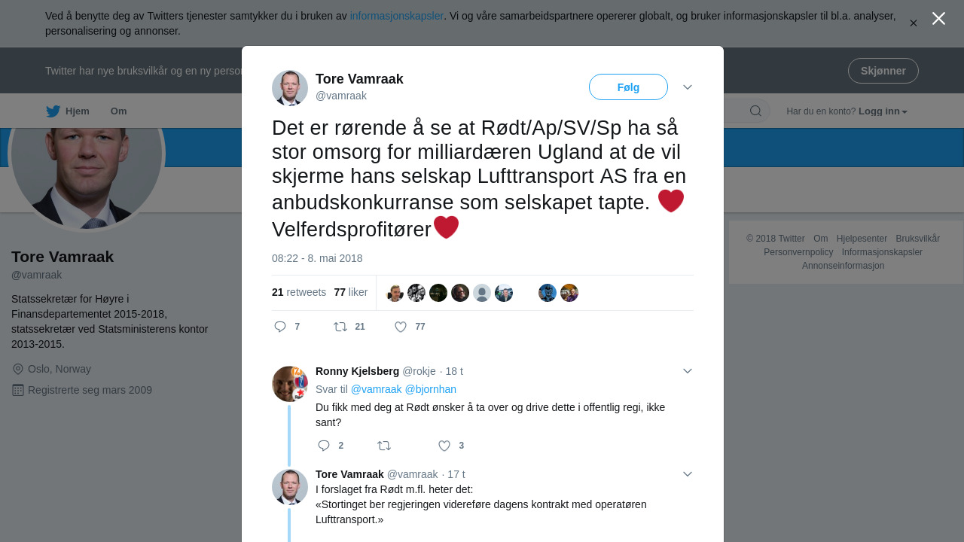
Task: Click the Skjønner button
Action: (883, 71)
